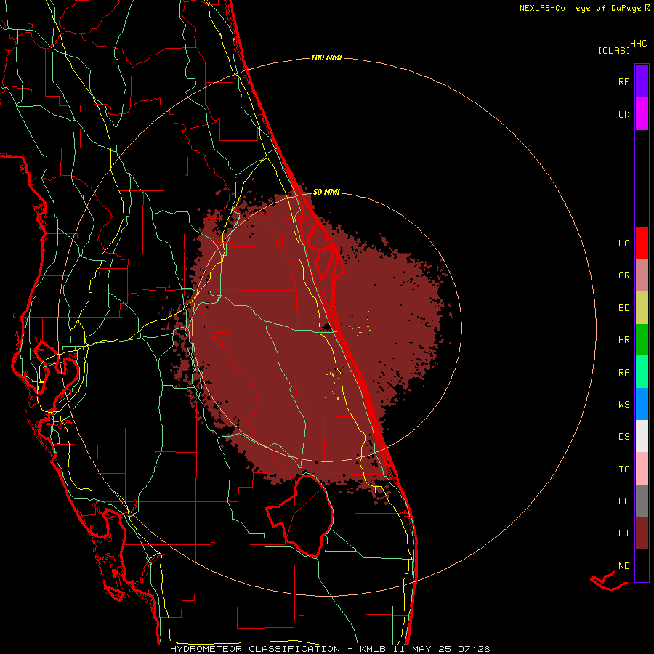The width and height of the screenshot is (654, 654).
Task: Click the GC legend label
Action: (623, 501)
